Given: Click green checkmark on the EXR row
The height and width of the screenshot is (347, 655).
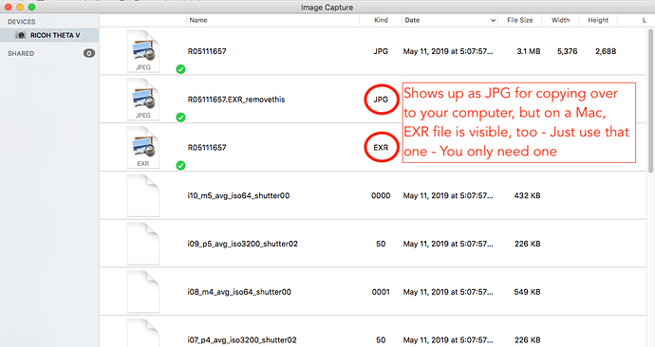Looking at the screenshot, I should click(x=180, y=166).
